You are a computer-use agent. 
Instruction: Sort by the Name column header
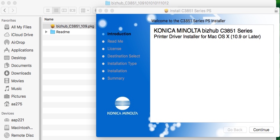pyautogui.click(x=49, y=19)
